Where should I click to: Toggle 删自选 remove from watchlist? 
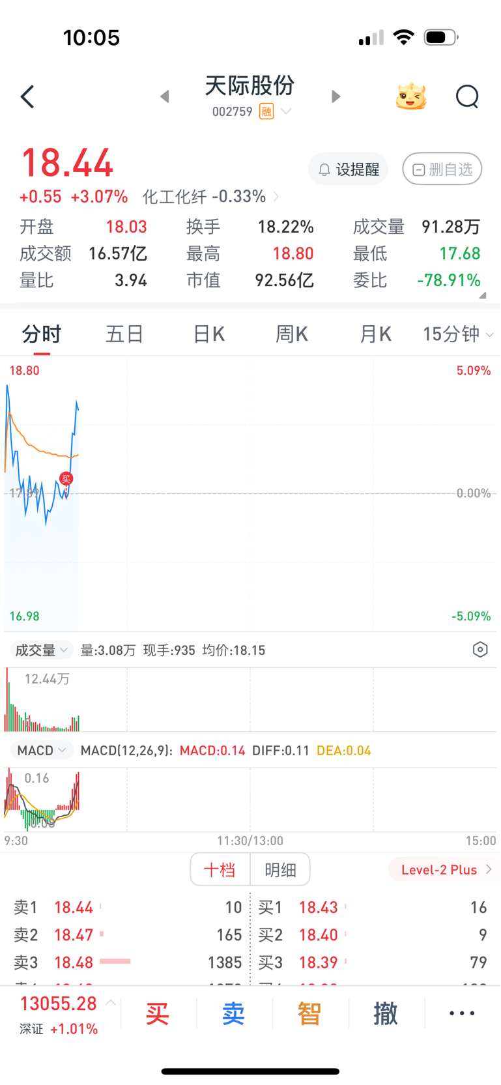click(442, 169)
